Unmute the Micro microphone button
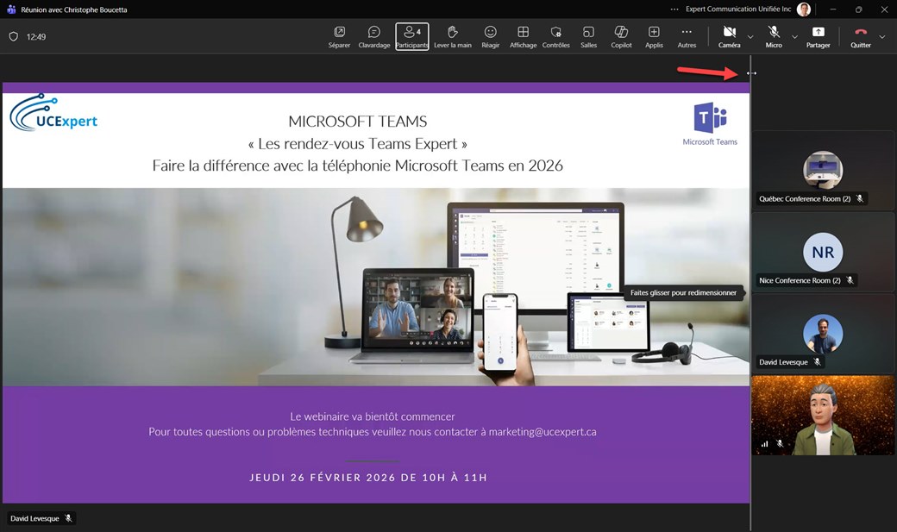This screenshot has width=897, height=532. [x=774, y=36]
